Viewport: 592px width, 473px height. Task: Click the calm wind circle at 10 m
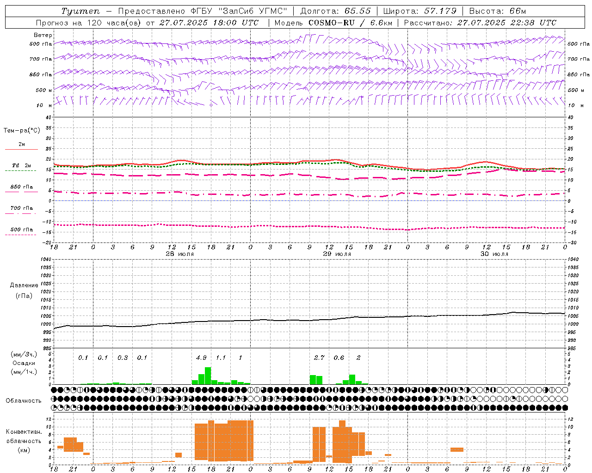211,105
